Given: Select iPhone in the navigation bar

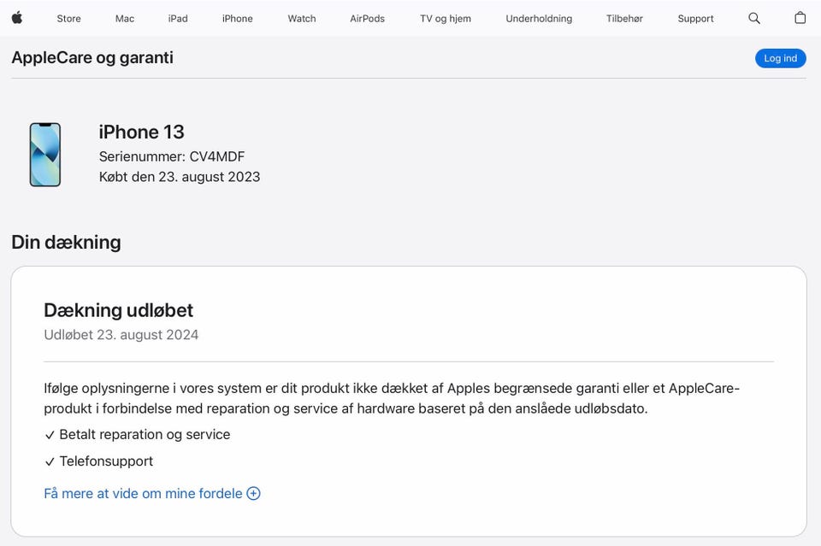Looking at the screenshot, I should [x=237, y=19].
